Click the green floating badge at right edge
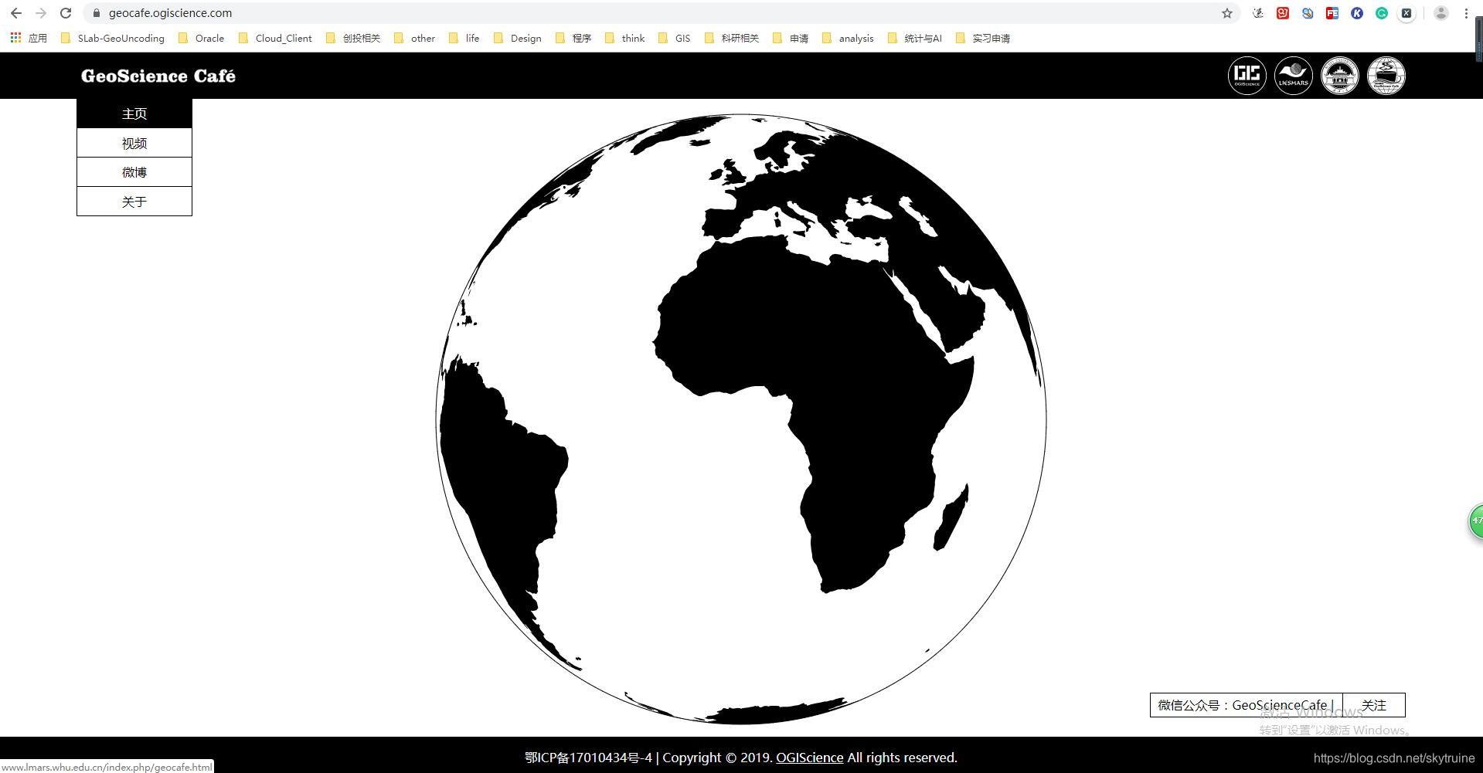The image size is (1483, 773). coord(1475,520)
